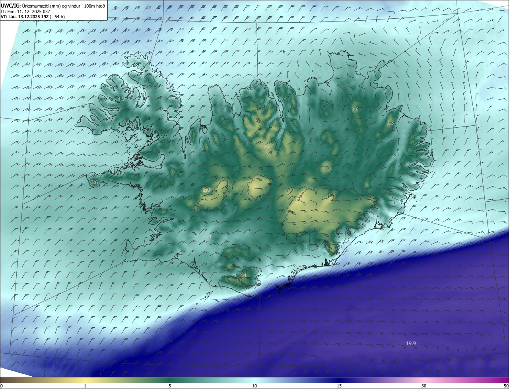Click the '0' tick on the colour scale
The height and width of the screenshot is (389, 509).
(2, 386)
